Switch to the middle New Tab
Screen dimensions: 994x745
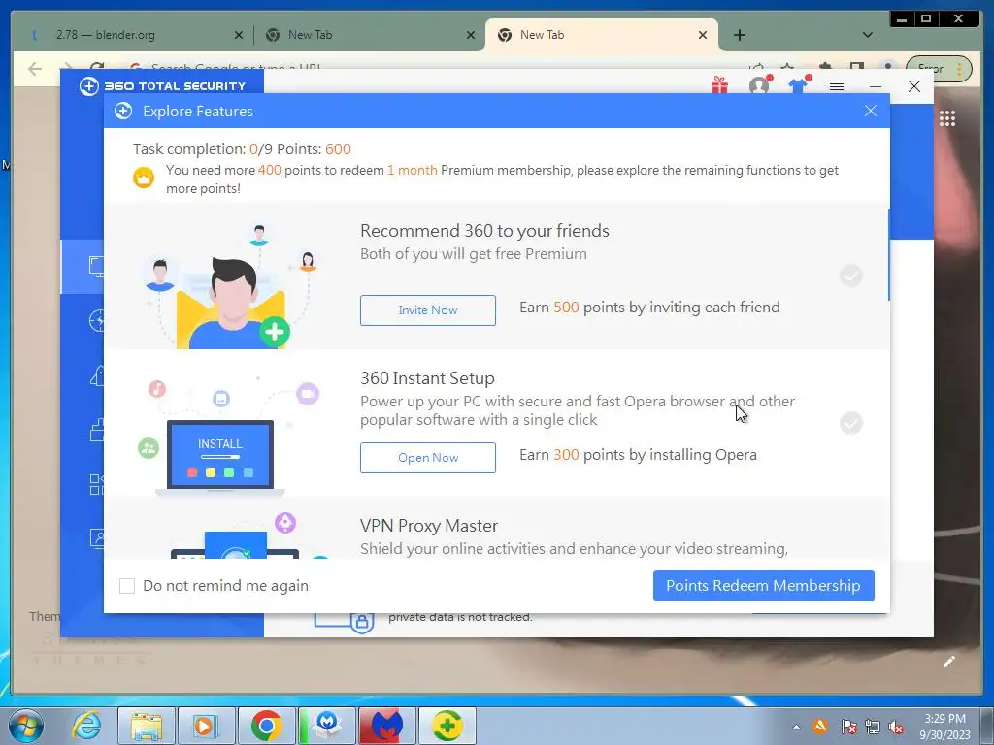point(368,35)
